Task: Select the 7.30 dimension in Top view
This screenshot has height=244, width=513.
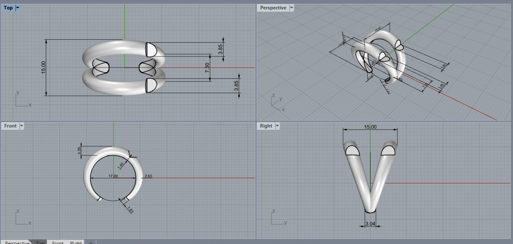Action: pyautogui.click(x=207, y=67)
